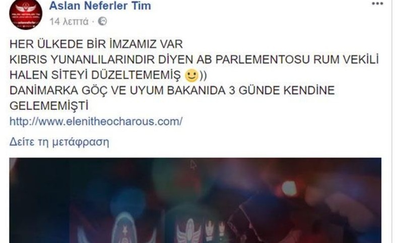The height and width of the screenshot is (243, 397).
Task: Click the bright light glow in the image
Action: click(x=289, y=188)
